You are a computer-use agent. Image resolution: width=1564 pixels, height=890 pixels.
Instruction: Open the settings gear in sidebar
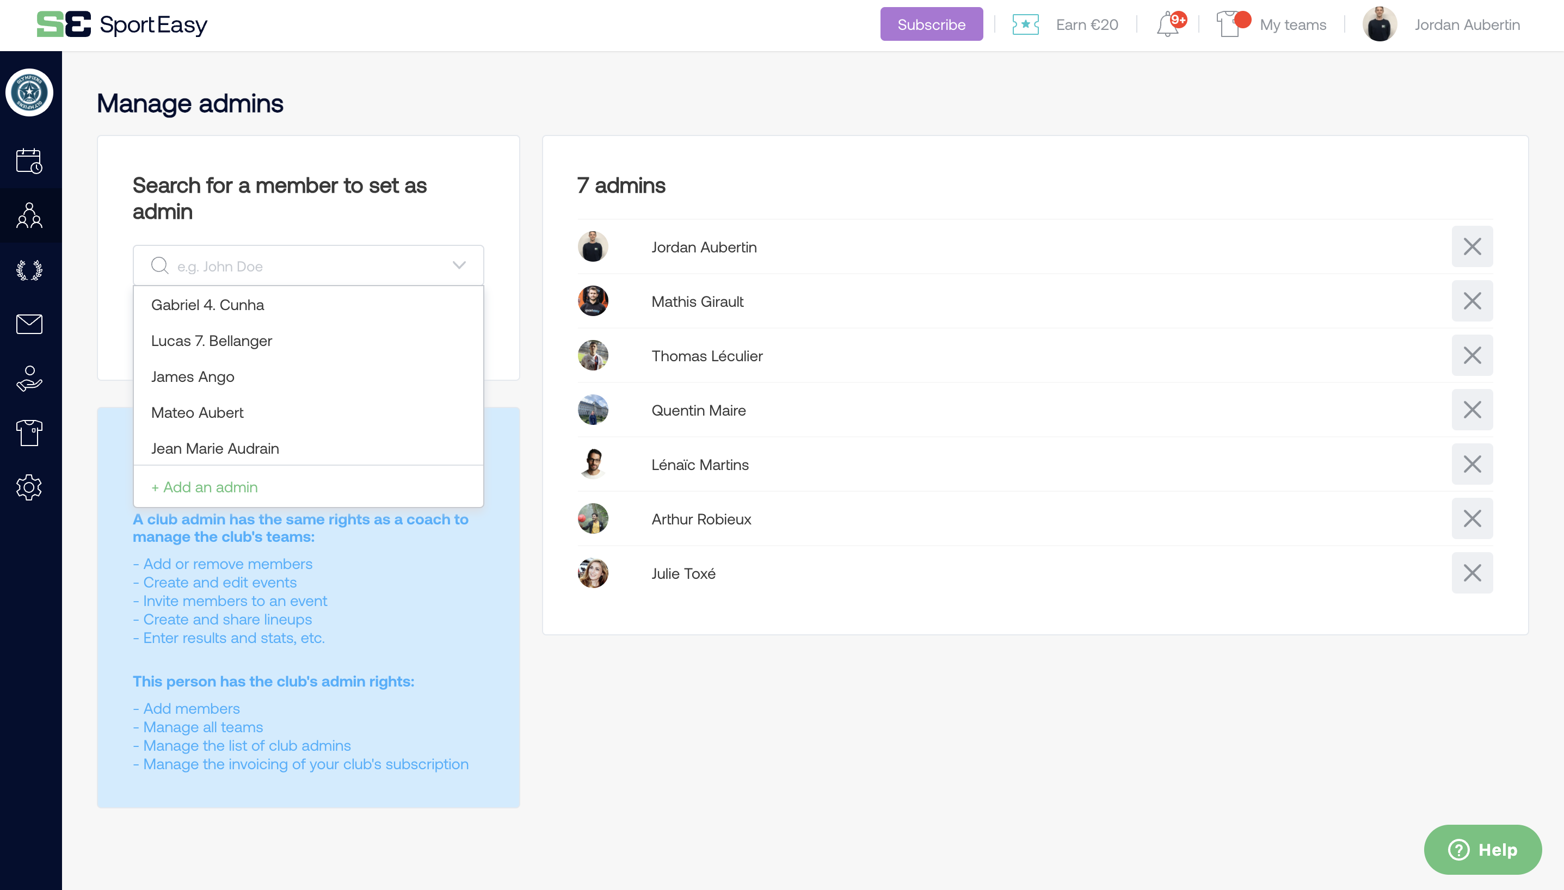tap(29, 487)
